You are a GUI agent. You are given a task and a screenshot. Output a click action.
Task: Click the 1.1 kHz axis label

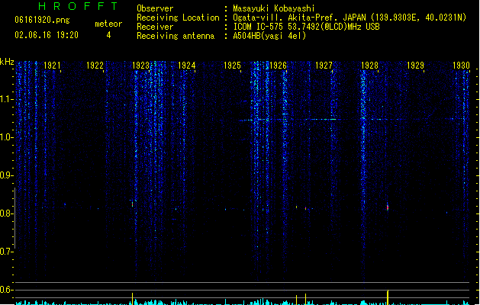coord(7,99)
